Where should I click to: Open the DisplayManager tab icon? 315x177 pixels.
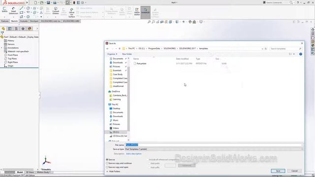pos(30,29)
